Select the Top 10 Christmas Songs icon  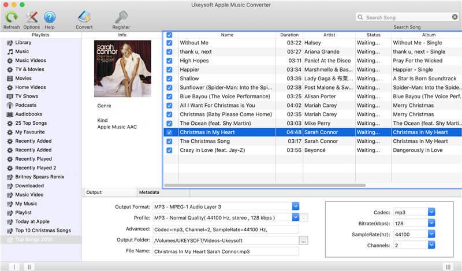click(x=10, y=231)
